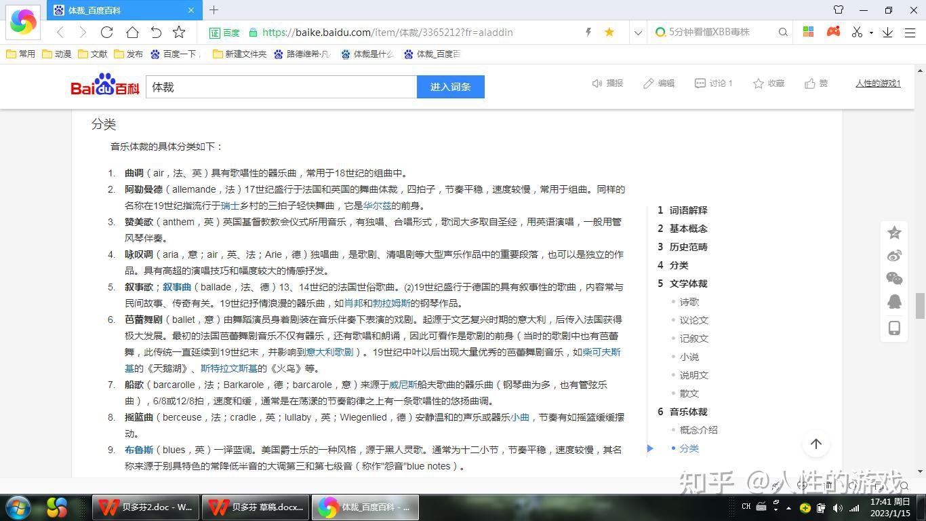
Task: Open the red game controller icon
Action: click(833, 32)
